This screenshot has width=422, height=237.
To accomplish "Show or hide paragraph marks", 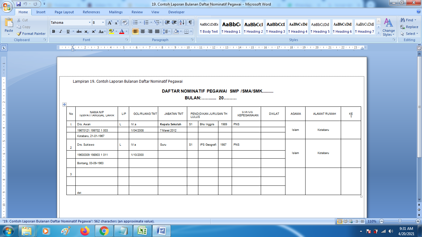I will click(190, 23).
